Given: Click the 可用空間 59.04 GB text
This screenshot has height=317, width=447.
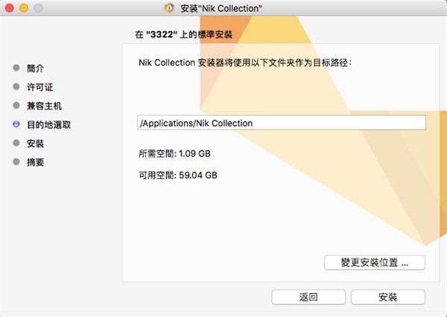Looking at the screenshot, I should tap(178, 176).
